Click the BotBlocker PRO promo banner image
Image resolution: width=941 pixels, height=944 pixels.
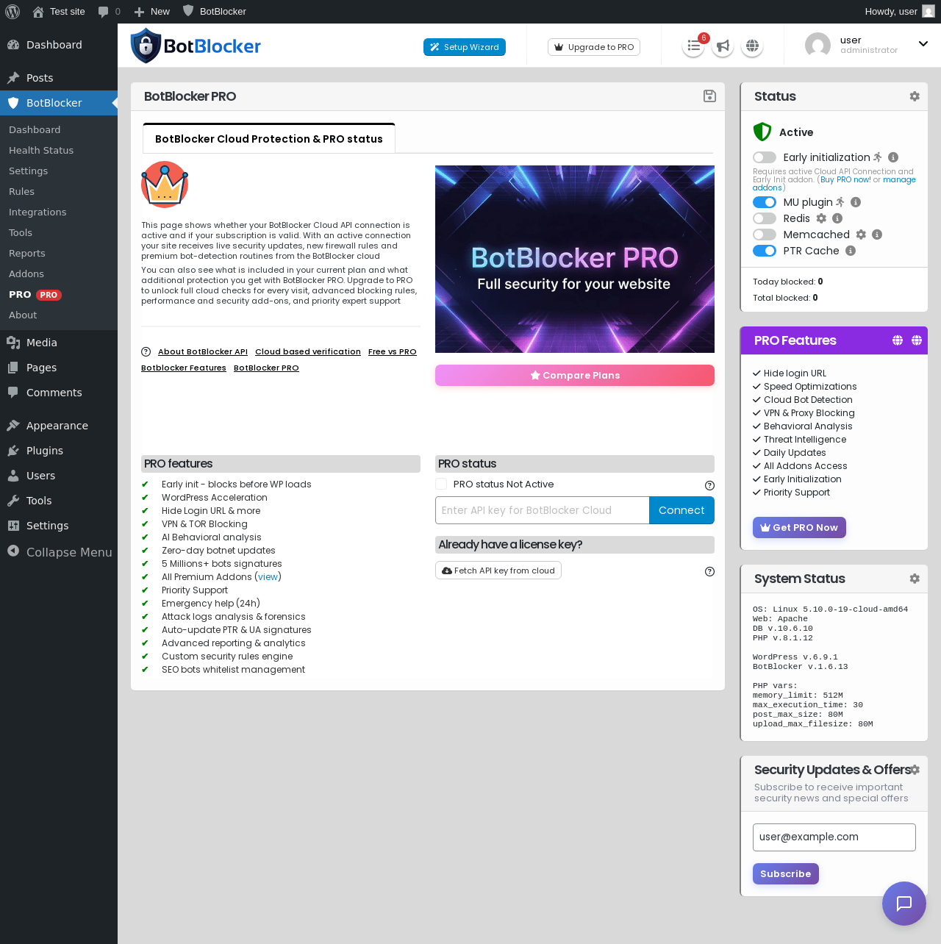[575, 259]
